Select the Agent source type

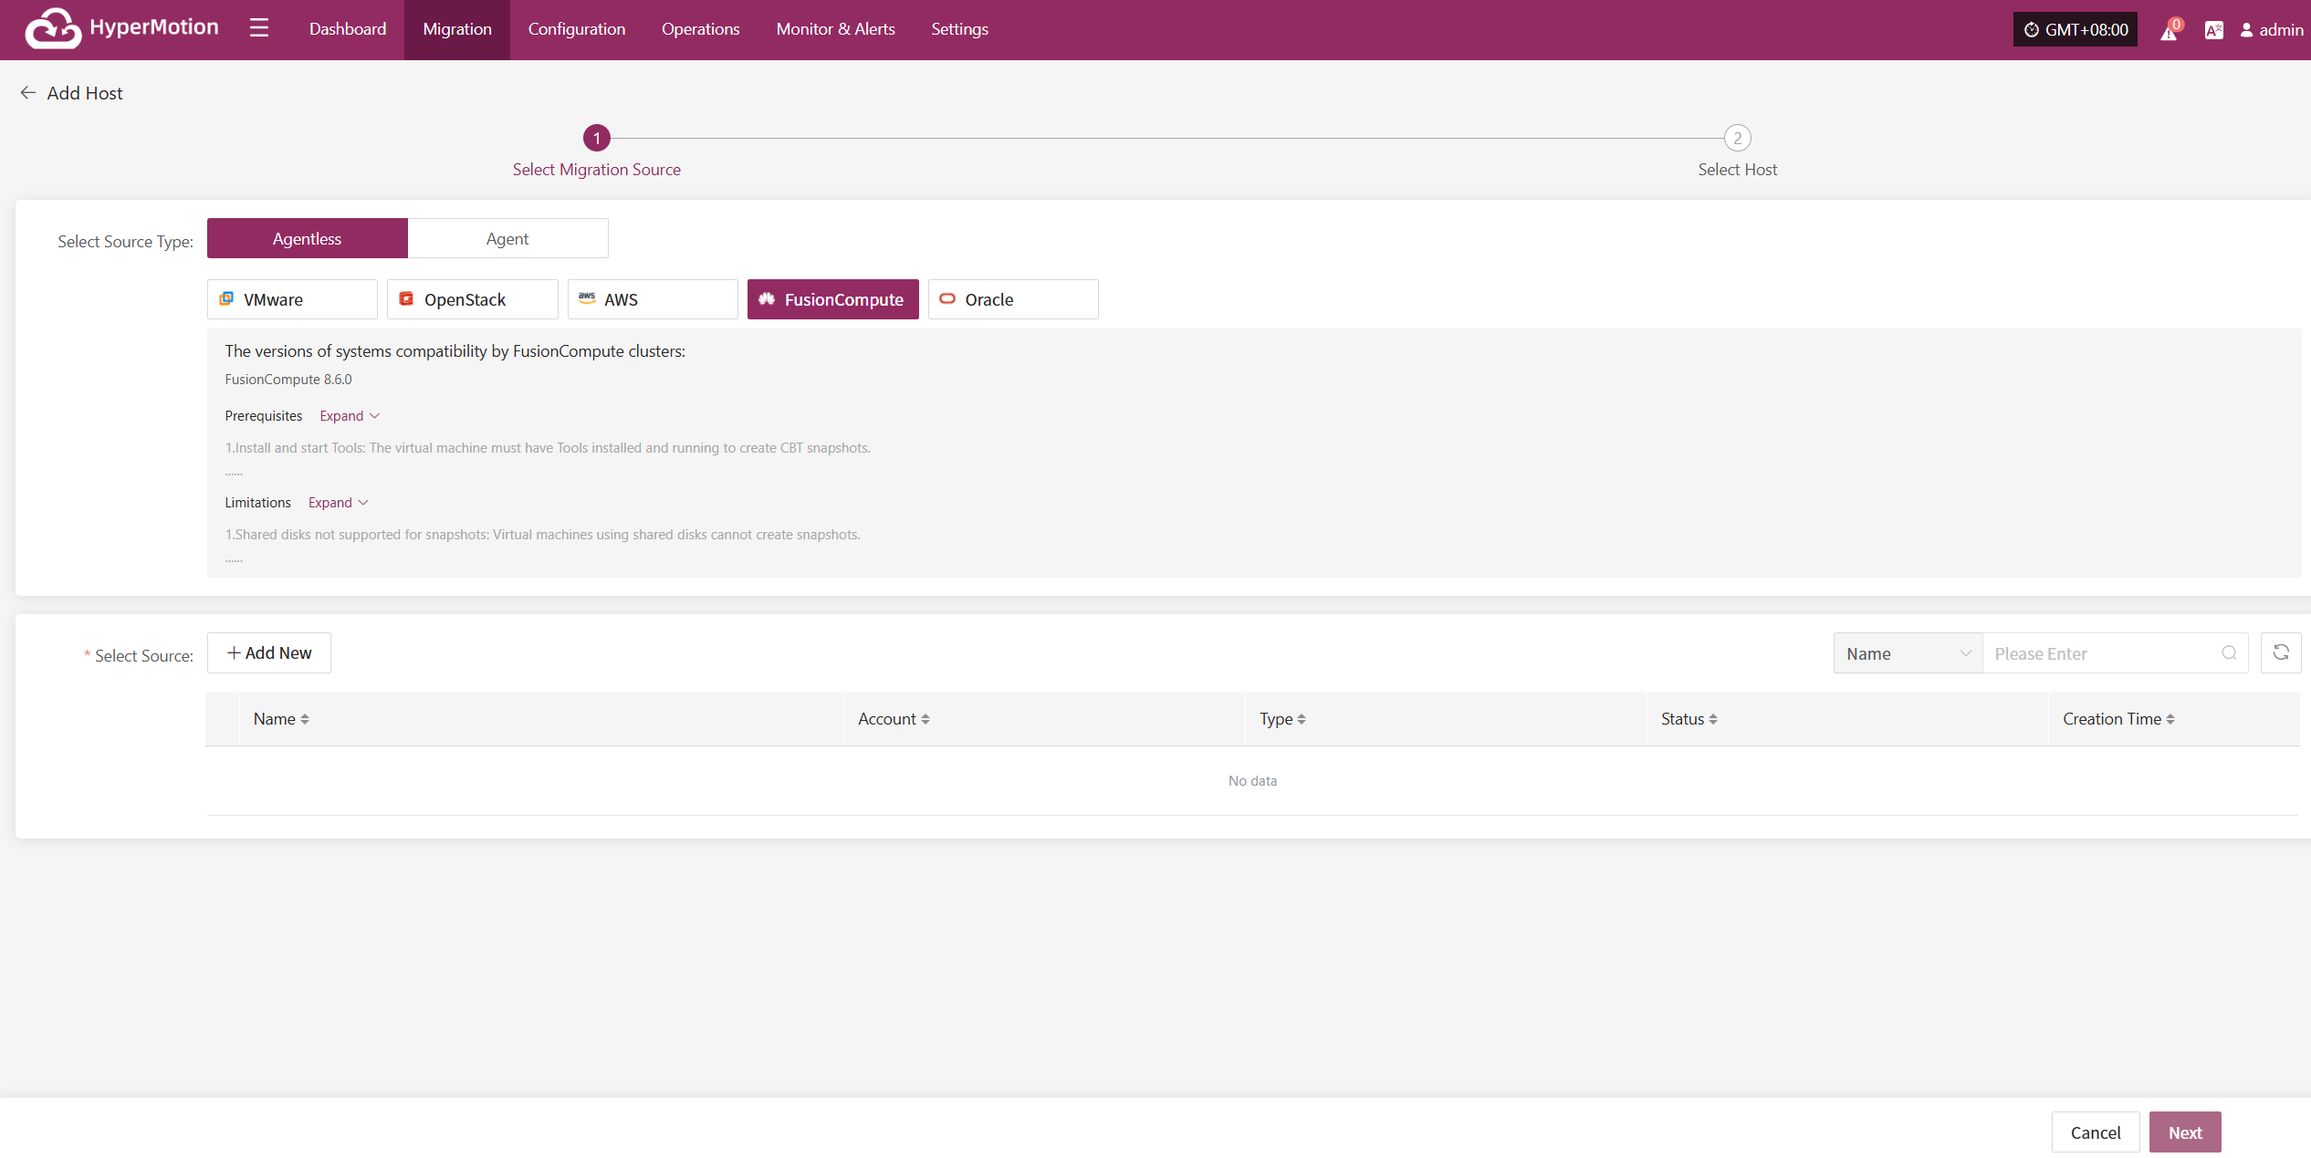(x=507, y=239)
